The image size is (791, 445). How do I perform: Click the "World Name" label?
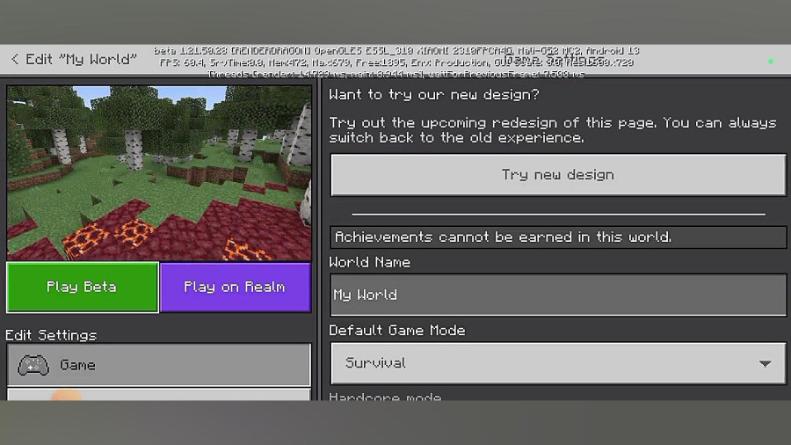tap(369, 262)
